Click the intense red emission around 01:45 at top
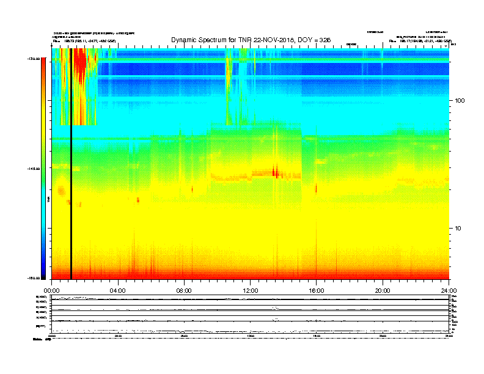Viewport: 484px width, 374px height. point(81,64)
